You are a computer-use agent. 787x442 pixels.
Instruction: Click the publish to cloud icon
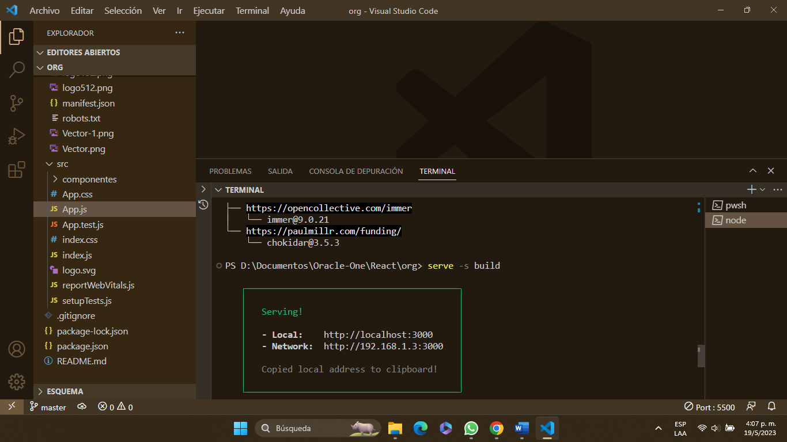pyautogui.click(x=82, y=407)
